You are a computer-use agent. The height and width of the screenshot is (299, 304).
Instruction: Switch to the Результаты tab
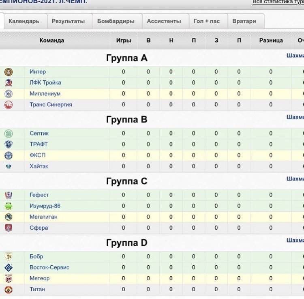click(x=69, y=21)
